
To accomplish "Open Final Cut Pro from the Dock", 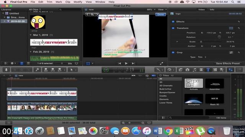I will click(x=189, y=131).
